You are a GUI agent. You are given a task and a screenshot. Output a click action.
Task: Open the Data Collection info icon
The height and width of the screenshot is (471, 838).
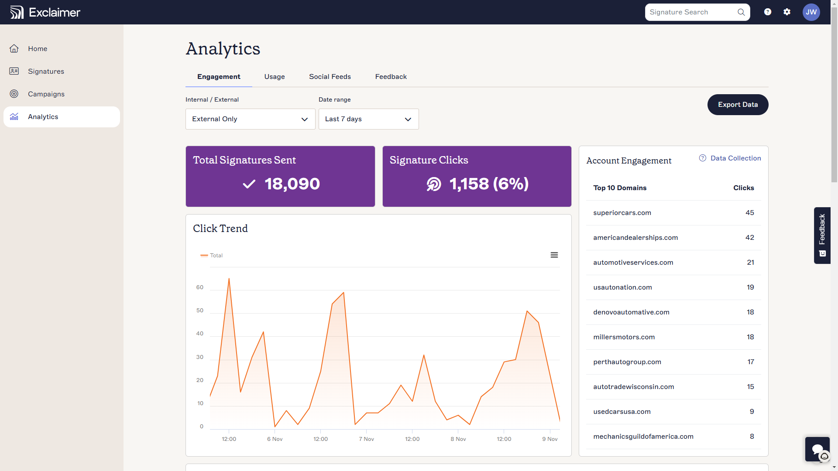pyautogui.click(x=702, y=158)
